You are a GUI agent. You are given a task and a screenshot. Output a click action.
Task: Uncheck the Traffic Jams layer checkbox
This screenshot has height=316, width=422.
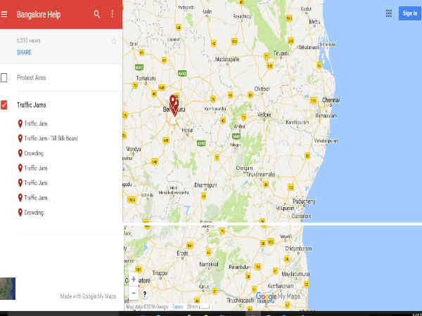5,105
